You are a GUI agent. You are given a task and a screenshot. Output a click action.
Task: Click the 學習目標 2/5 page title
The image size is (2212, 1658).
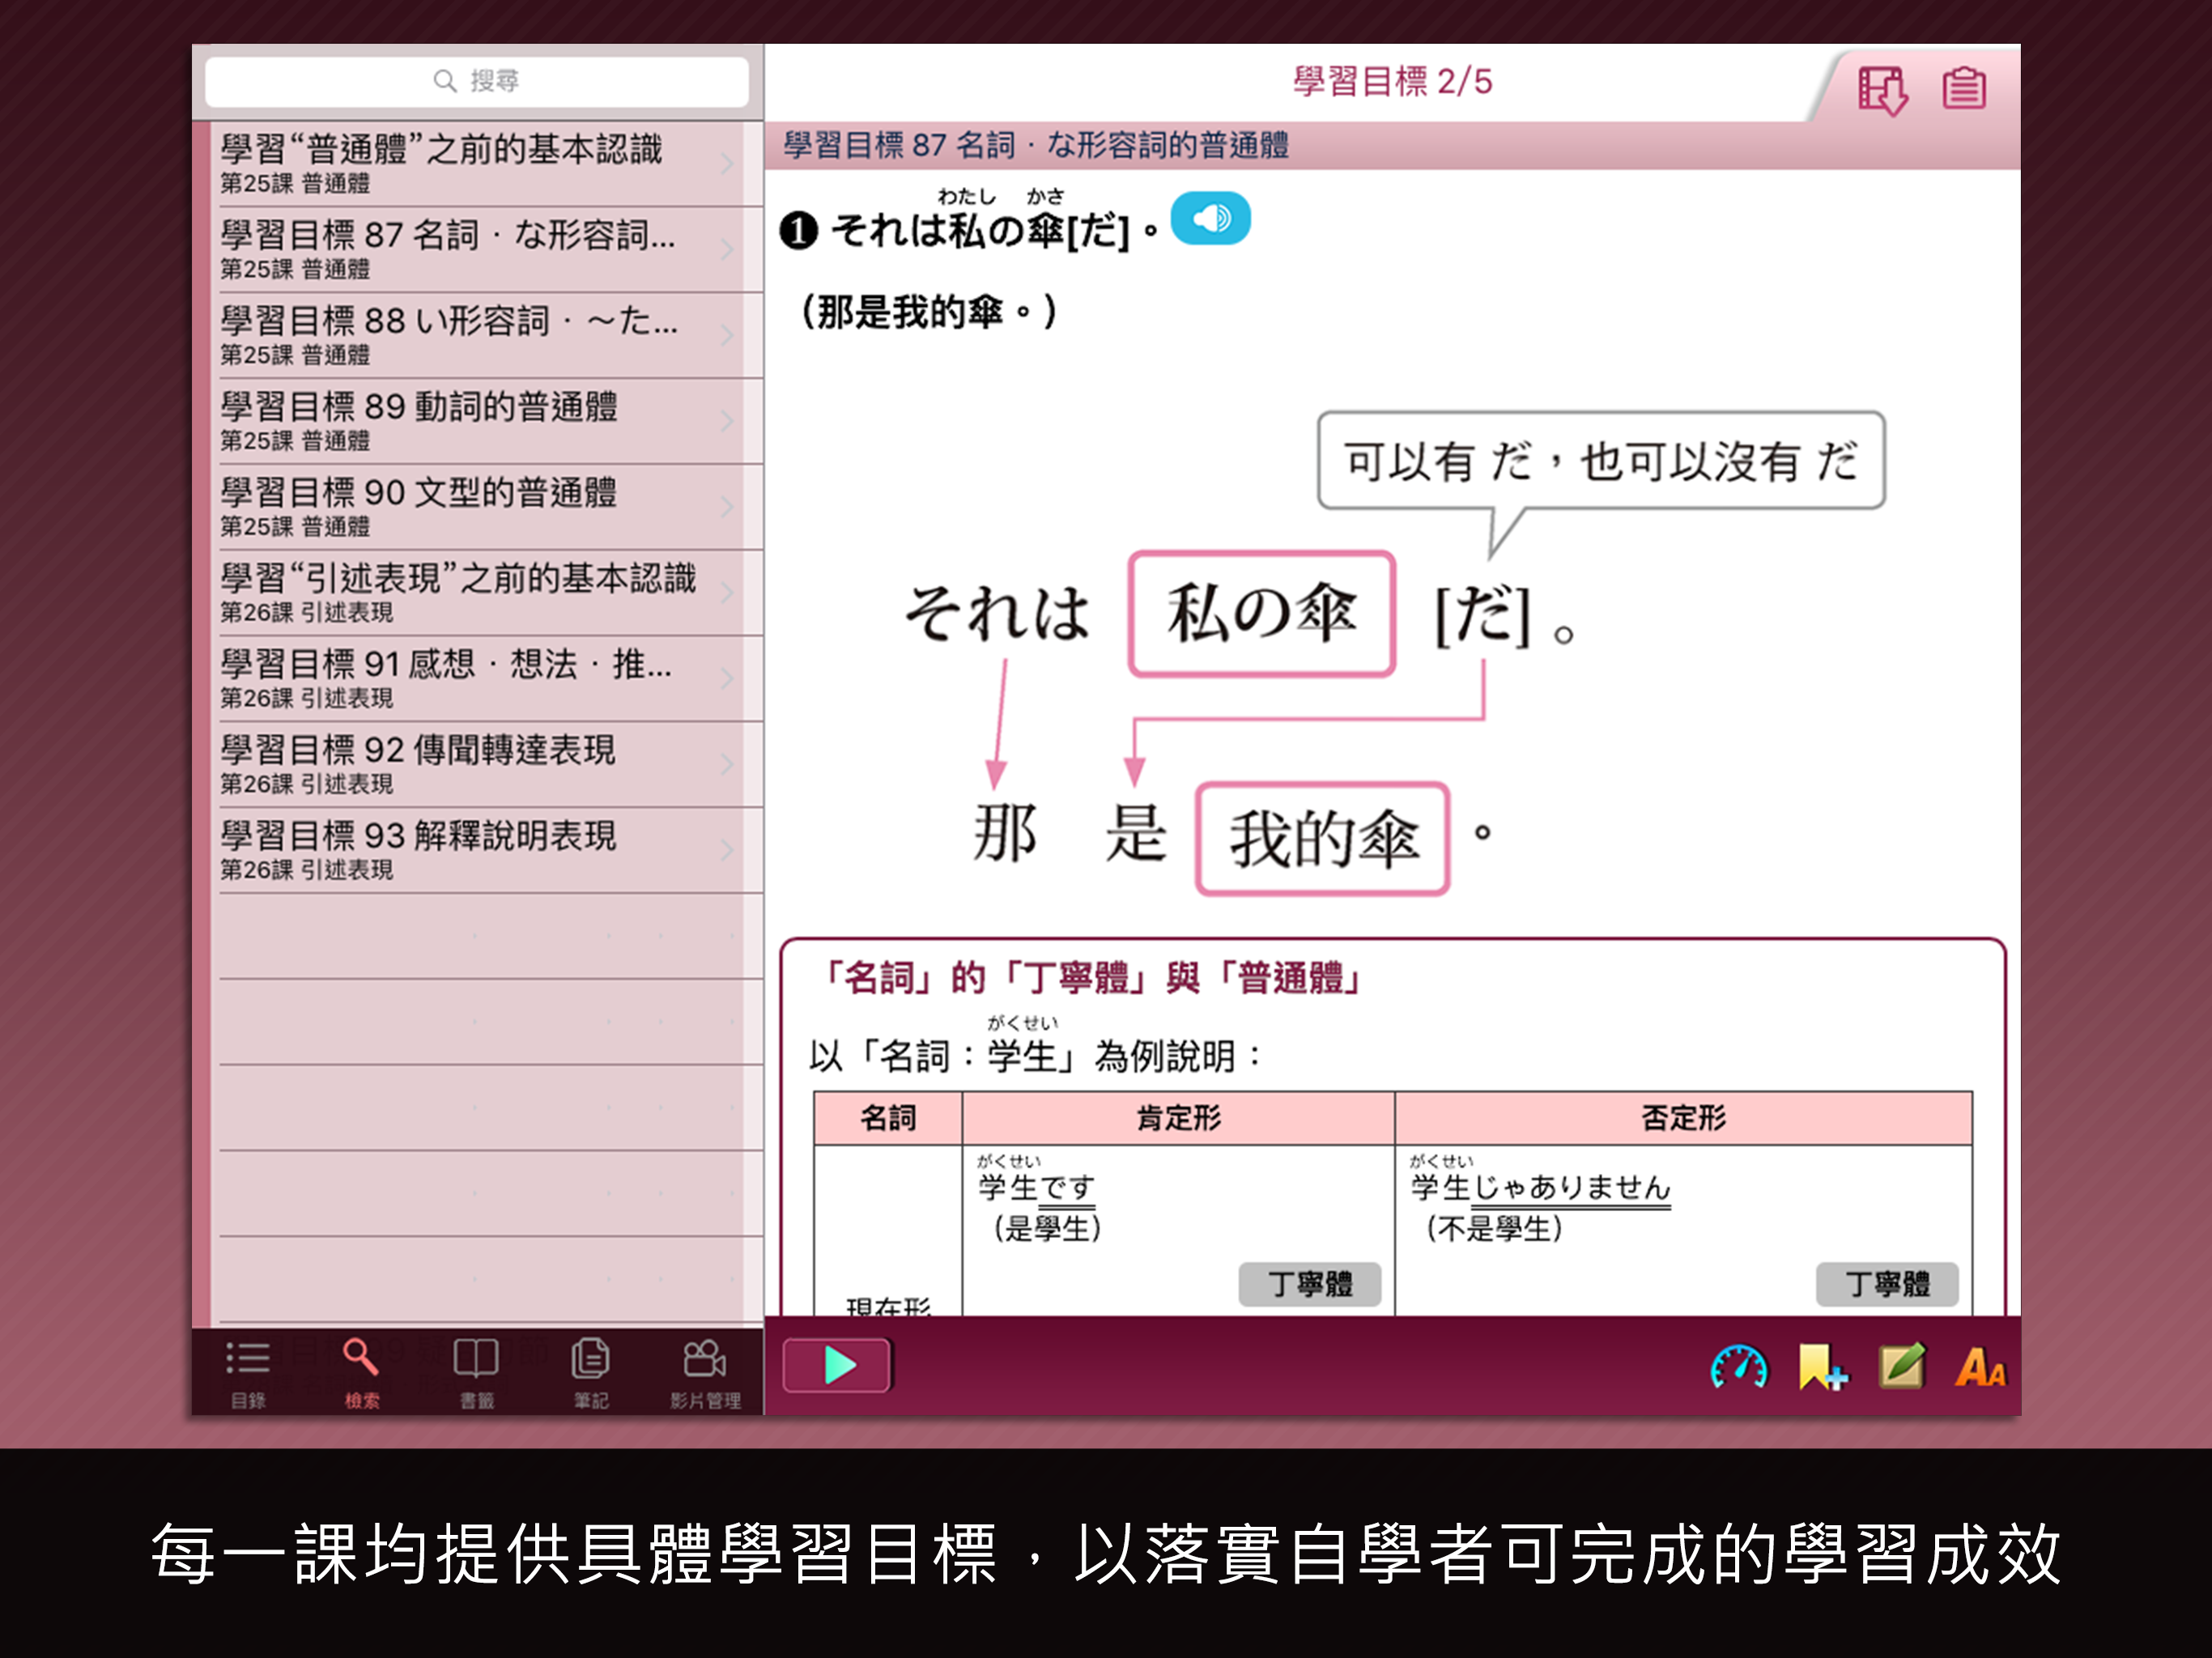1392,81
